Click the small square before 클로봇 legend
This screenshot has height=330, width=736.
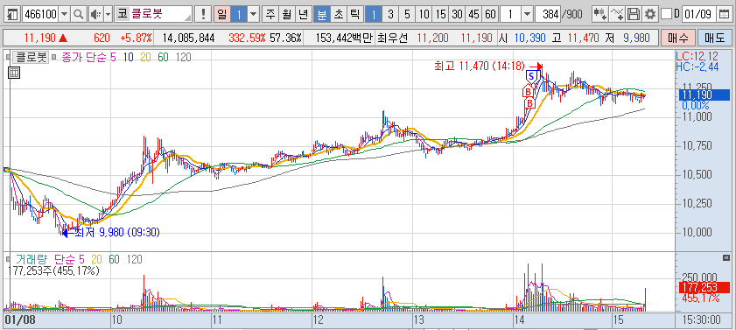(x=8, y=57)
